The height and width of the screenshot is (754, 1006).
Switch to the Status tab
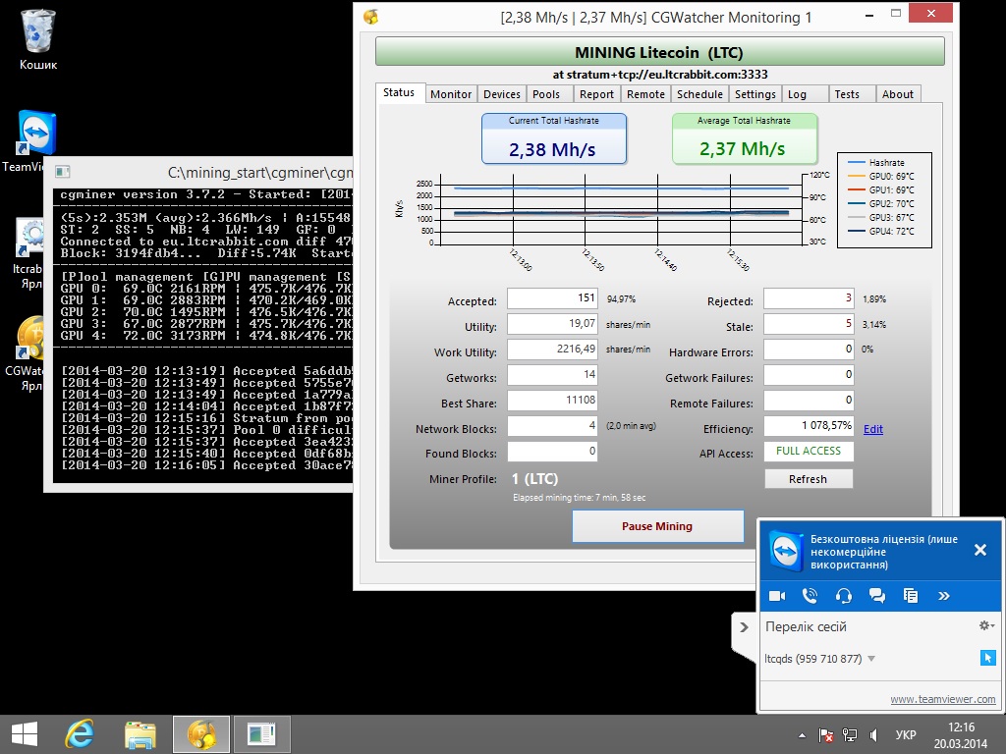click(x=399, y=92)
